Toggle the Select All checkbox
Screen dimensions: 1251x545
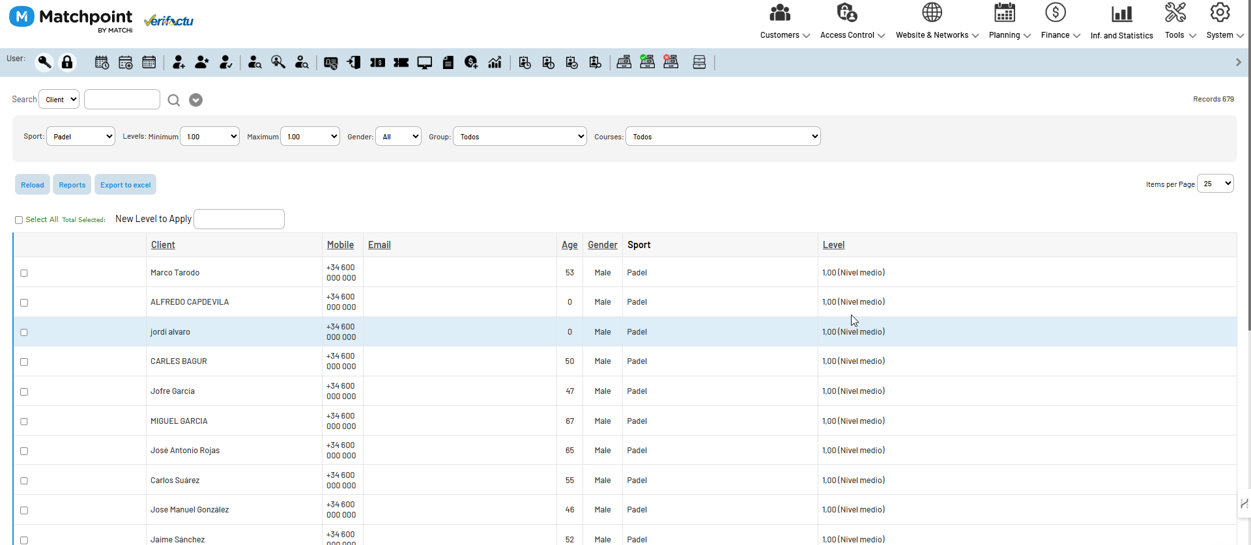(19, 220)
